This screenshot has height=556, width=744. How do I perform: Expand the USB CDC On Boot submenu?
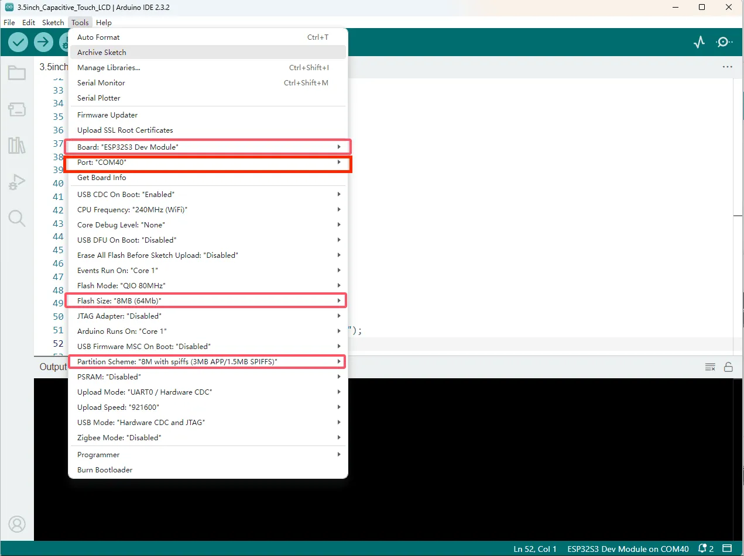click(208, 194)
